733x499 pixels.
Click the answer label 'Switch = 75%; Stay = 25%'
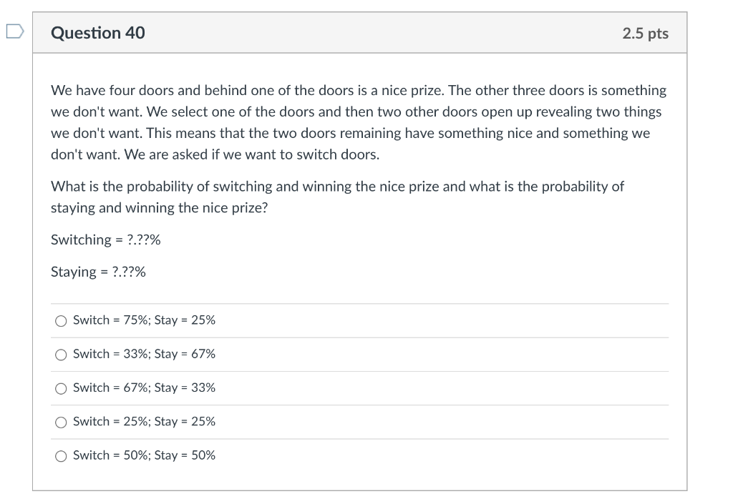[144, 320]
